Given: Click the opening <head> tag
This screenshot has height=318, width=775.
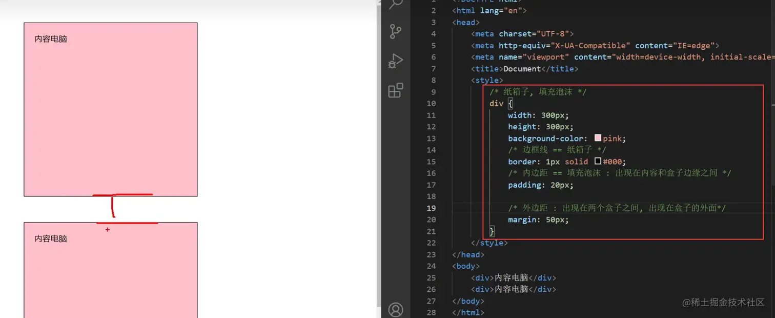Looking at the screenshot, I should coord(466,22).
